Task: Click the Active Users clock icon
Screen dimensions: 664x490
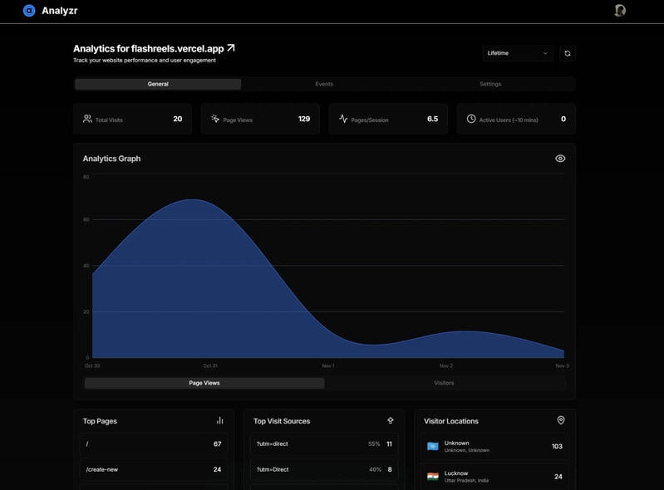Action: click(x=471, y=120)
